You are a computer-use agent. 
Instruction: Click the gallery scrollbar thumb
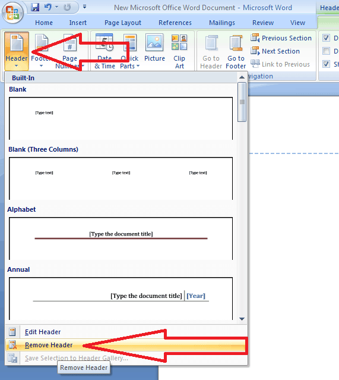pos(242,102)
